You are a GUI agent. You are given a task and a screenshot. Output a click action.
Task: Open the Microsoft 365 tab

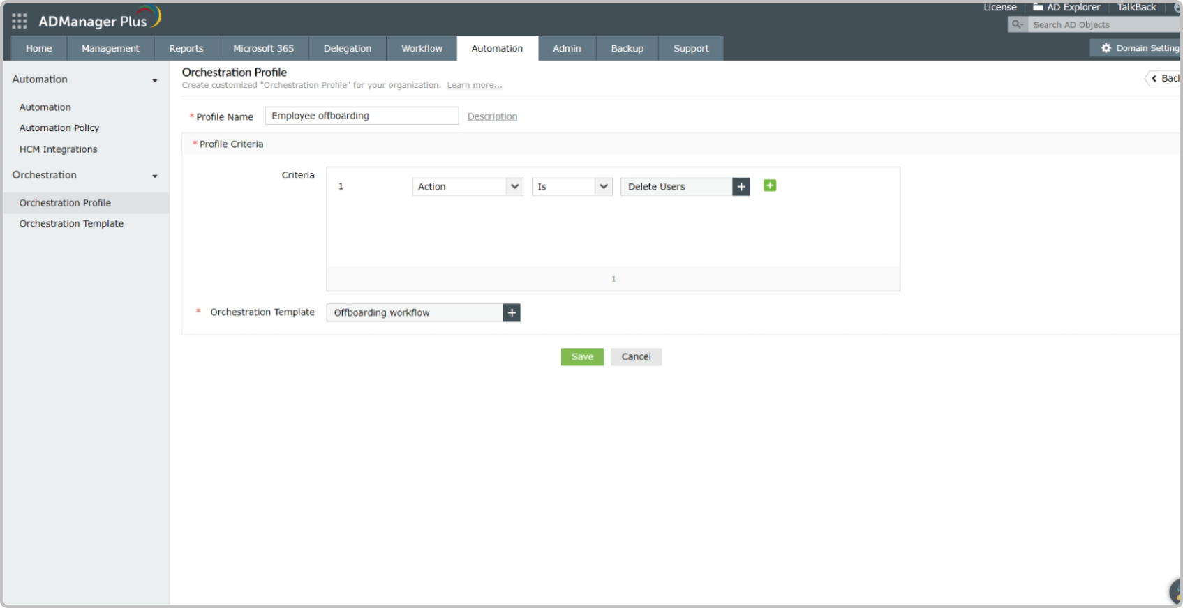[x=263, y=49]
